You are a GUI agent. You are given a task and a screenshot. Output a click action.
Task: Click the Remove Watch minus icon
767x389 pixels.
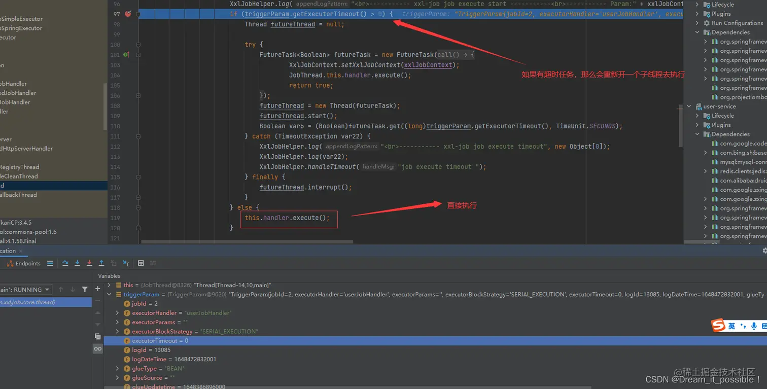(x=98, y=300)
